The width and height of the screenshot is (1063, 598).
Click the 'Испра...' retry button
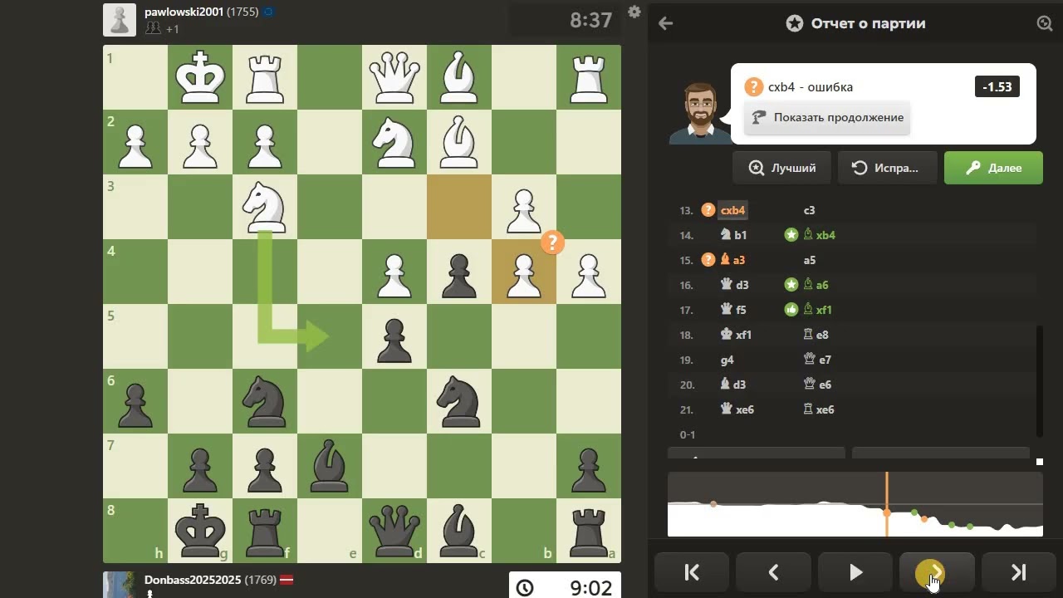[887, 168]
